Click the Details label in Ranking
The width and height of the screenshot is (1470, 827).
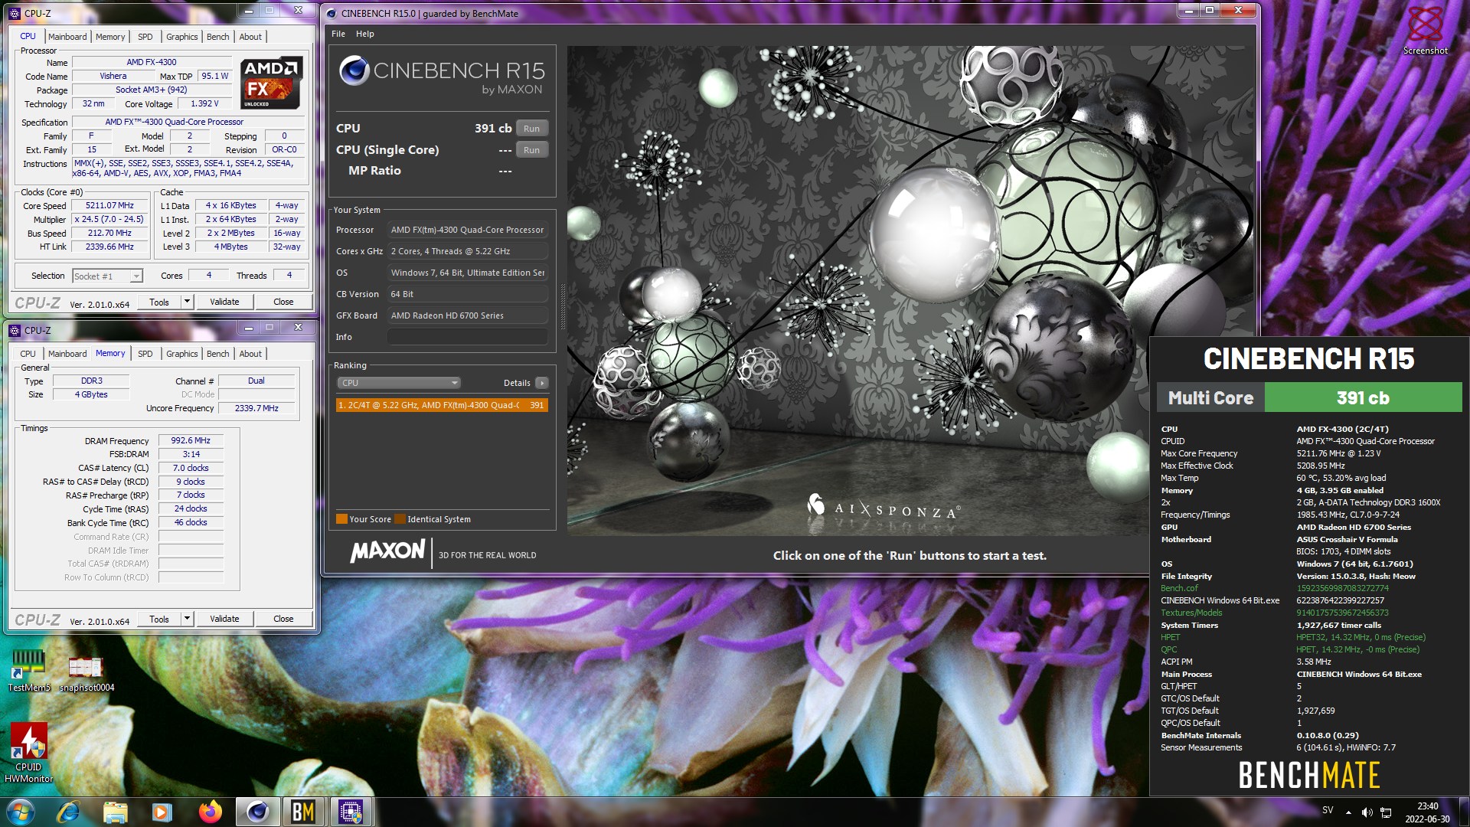point(517,383)
